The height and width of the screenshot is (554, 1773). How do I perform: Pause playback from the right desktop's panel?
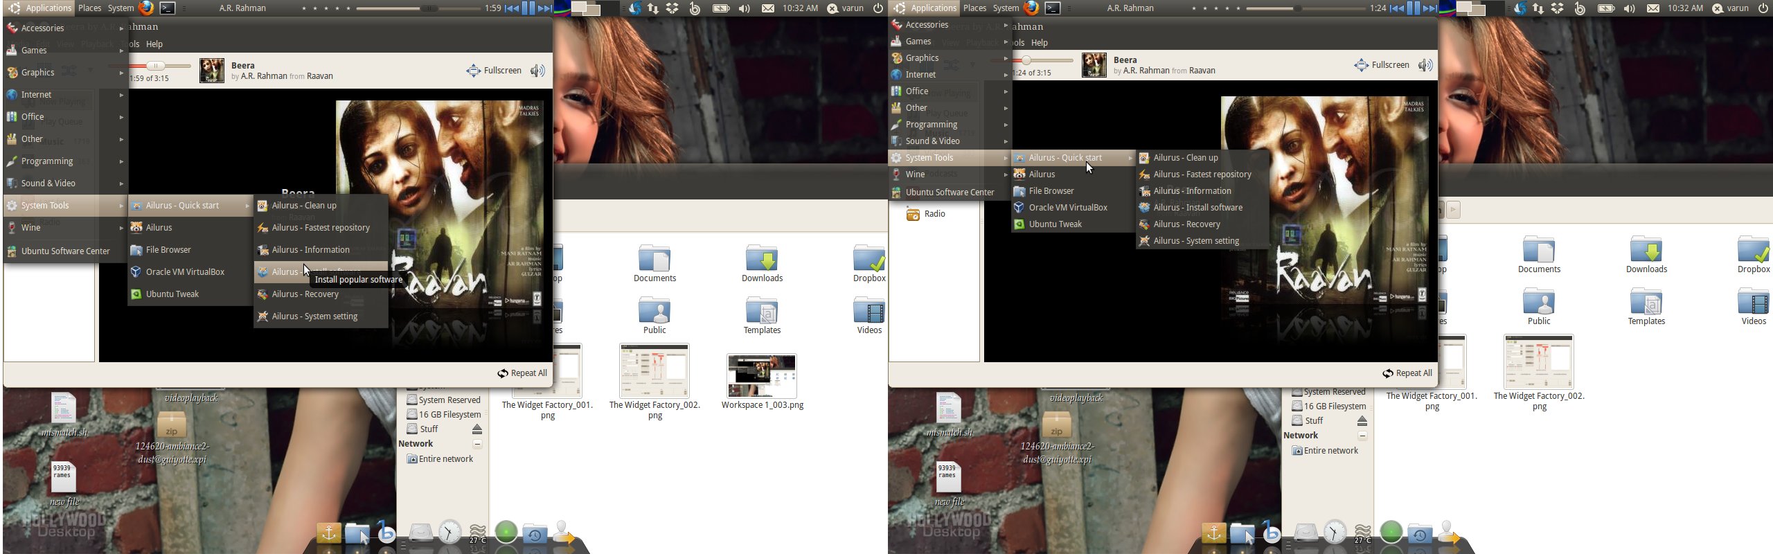point(1414,8)
